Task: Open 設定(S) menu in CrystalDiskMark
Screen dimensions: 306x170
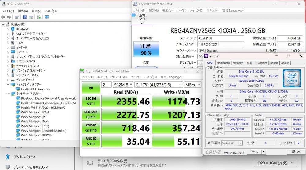Action: (102, 77)
